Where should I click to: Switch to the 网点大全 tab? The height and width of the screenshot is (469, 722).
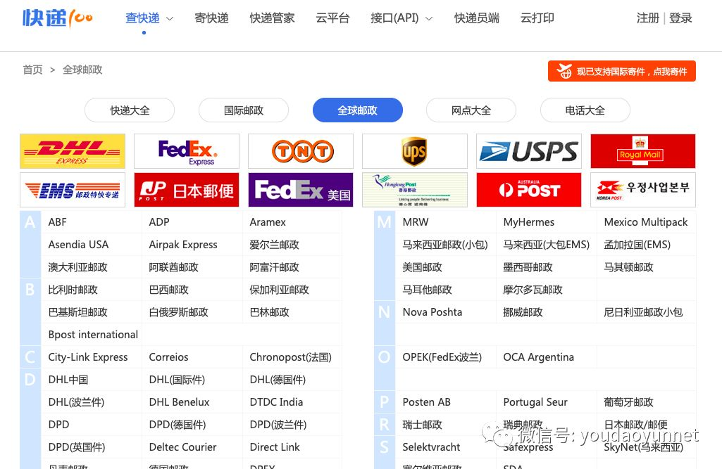tap(471, 110)
